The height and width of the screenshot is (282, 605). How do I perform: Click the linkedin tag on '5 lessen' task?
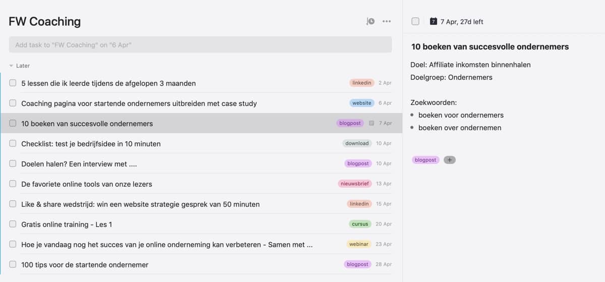(x=361, y=83)
